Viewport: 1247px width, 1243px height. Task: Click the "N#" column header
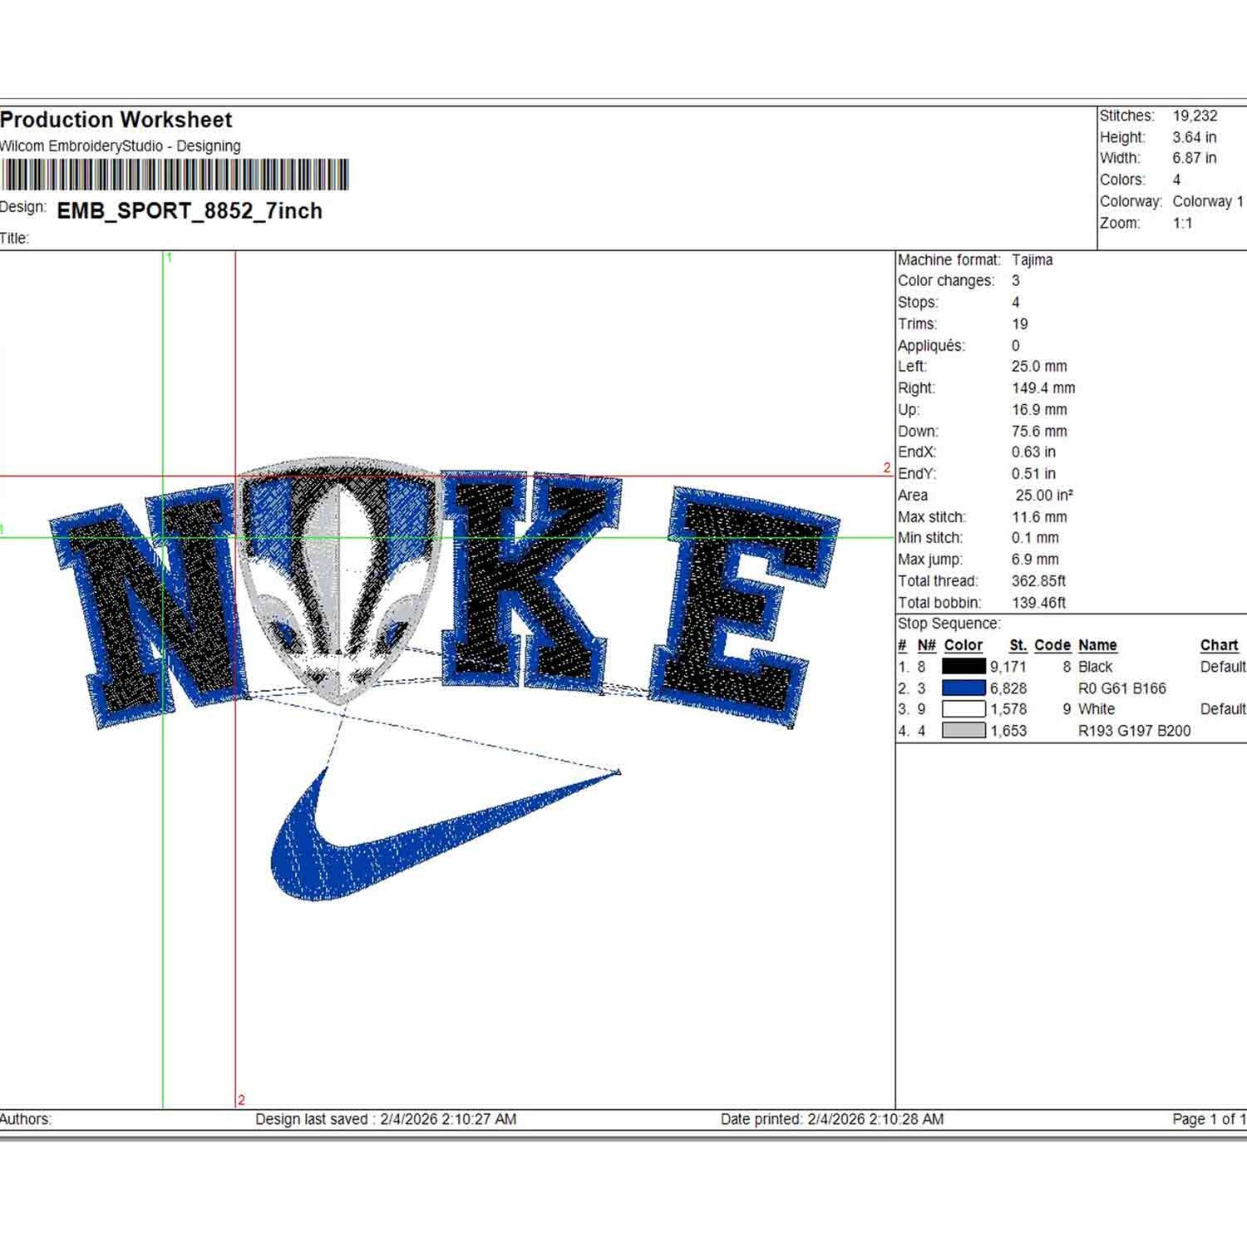[x=926, y=645]
